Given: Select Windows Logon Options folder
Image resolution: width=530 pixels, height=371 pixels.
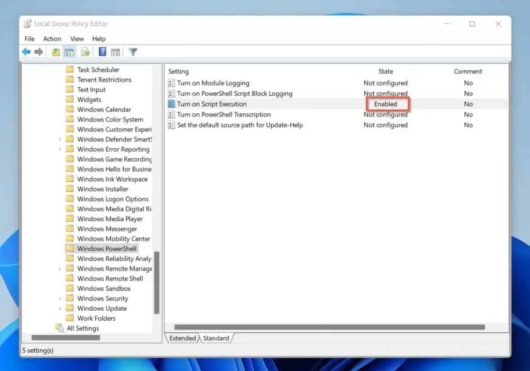Looking at the screenshot, I should [x=113, y=199].
